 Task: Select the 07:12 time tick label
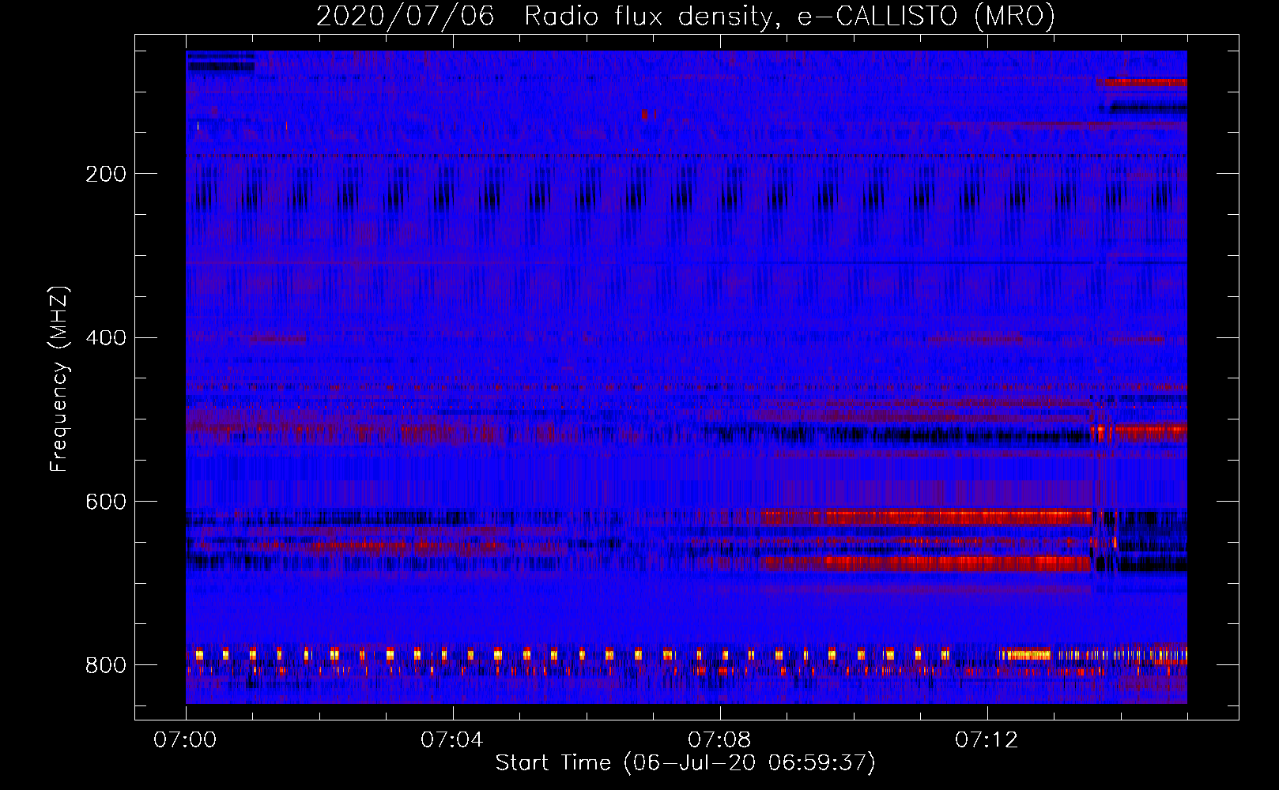[987, 740]
